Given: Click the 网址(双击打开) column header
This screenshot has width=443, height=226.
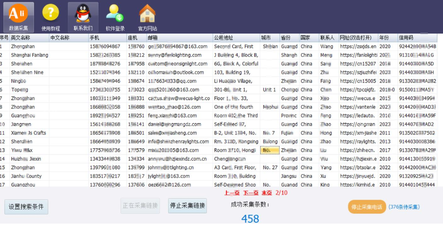Looking at the screenshot, I should (x=358, y=38).
